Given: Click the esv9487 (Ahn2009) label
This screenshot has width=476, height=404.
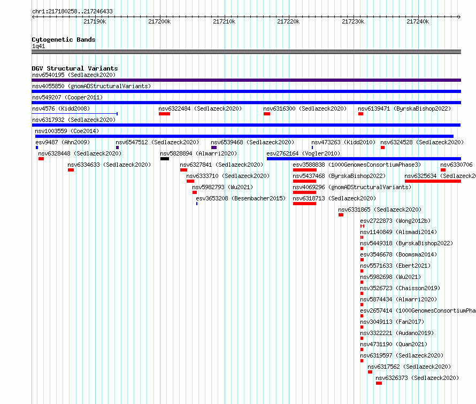Looking at the screenshot, I should (x=63, y=142).
